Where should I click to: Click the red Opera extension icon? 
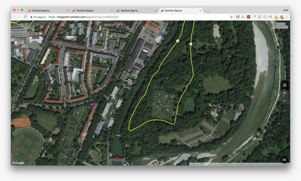238,17
